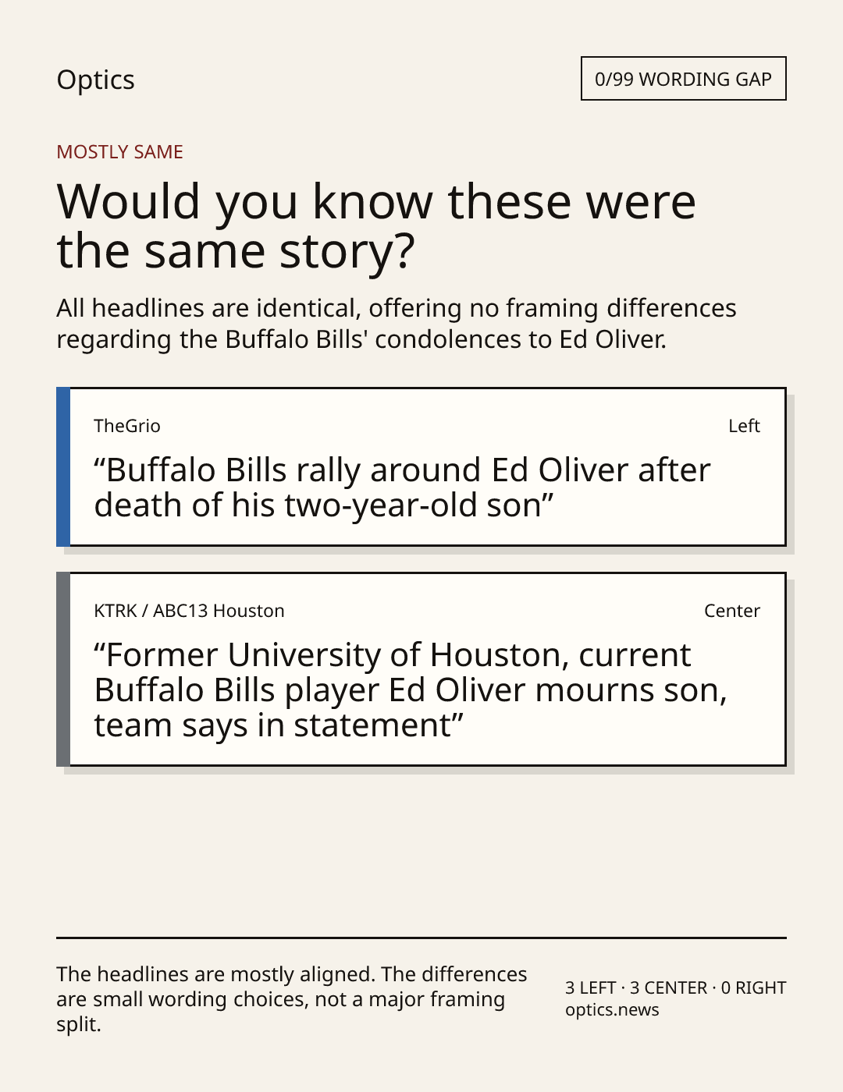Click the Optics logo text
The width and height of the screenshot is (843, 1092).
coord(95,80)
